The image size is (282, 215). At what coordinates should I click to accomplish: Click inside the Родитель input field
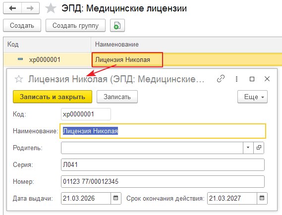coord(152,148)
